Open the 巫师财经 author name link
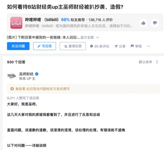This screenshot has height=150, width=164. (27, 74)
